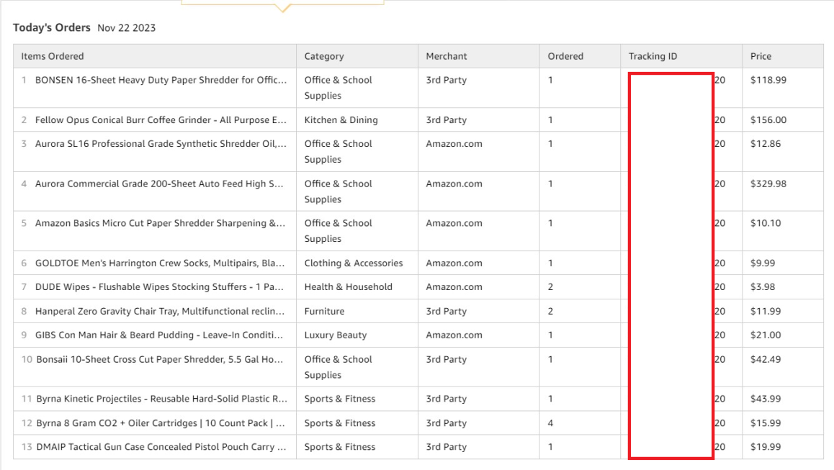Open Aurora SL16 Synthetic Shredder Oil item
The height and width of the screenshot is (470, 834).
coord(161,144)
